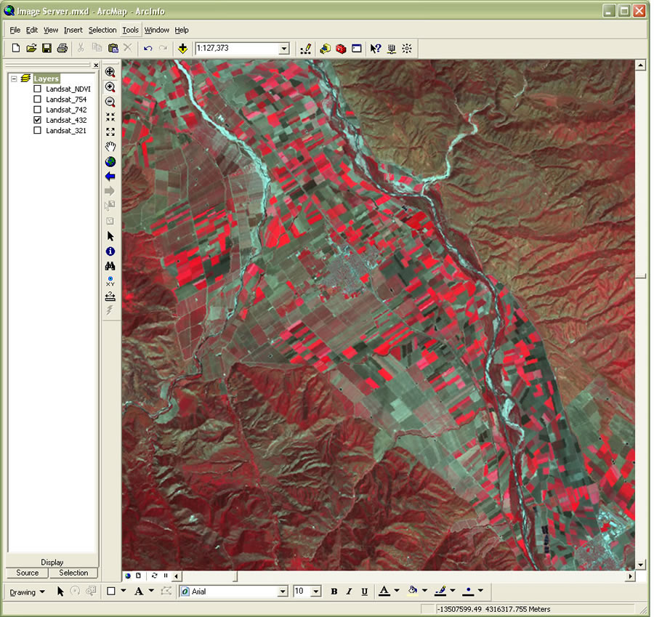This screenshot has width=654, height=617.
Task: Open the Go To XY tool
Action: click(110, 281)
